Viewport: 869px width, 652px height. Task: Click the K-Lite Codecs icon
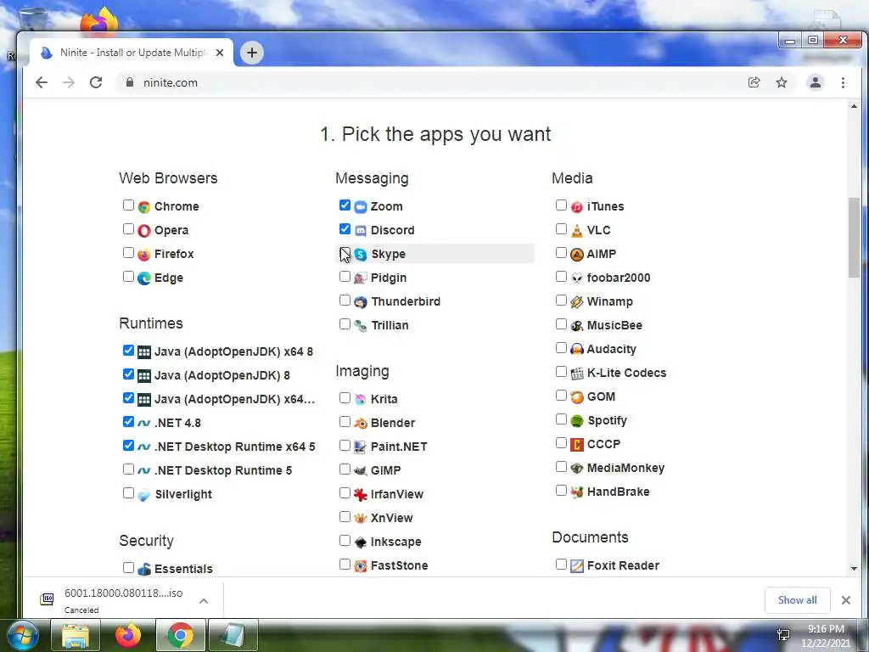click(577, 374)
